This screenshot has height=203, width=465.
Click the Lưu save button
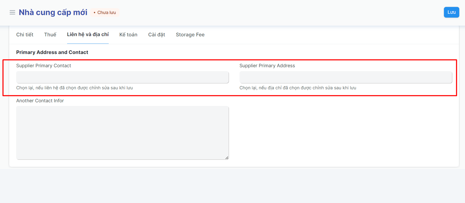click(451, 12)
